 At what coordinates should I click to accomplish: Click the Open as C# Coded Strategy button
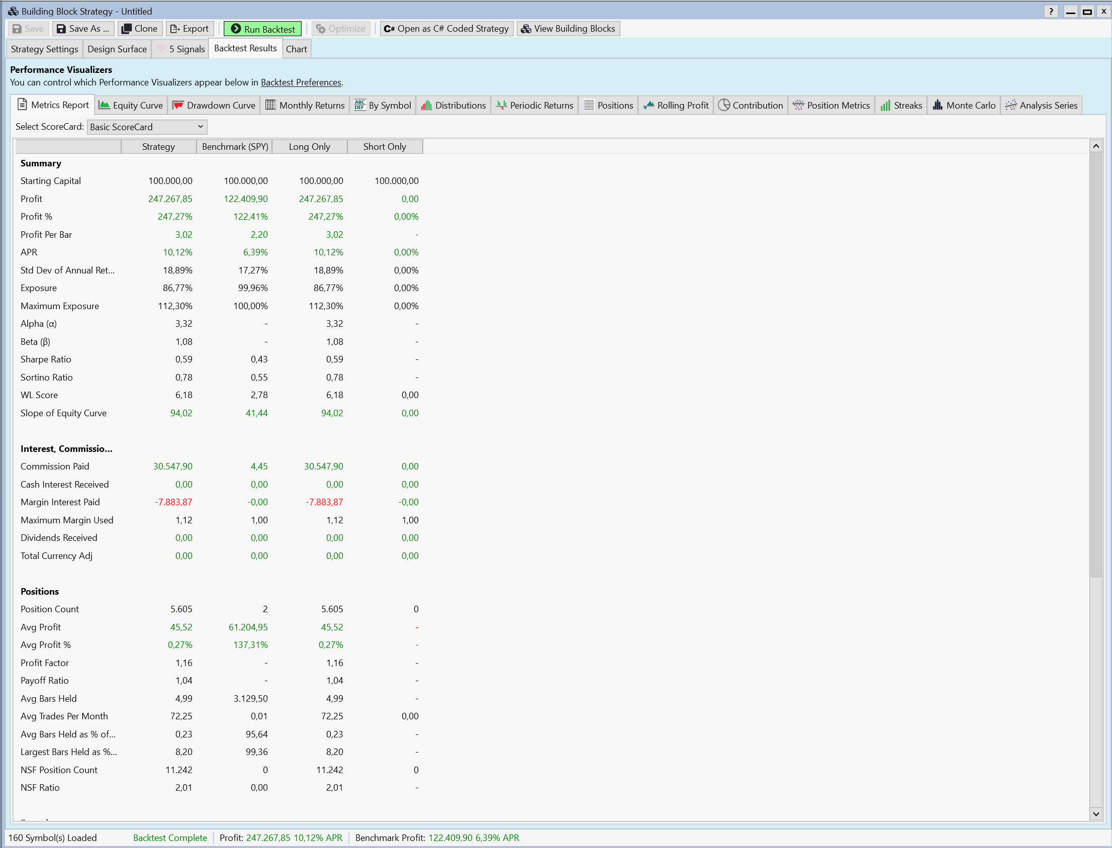pos(446,29)
